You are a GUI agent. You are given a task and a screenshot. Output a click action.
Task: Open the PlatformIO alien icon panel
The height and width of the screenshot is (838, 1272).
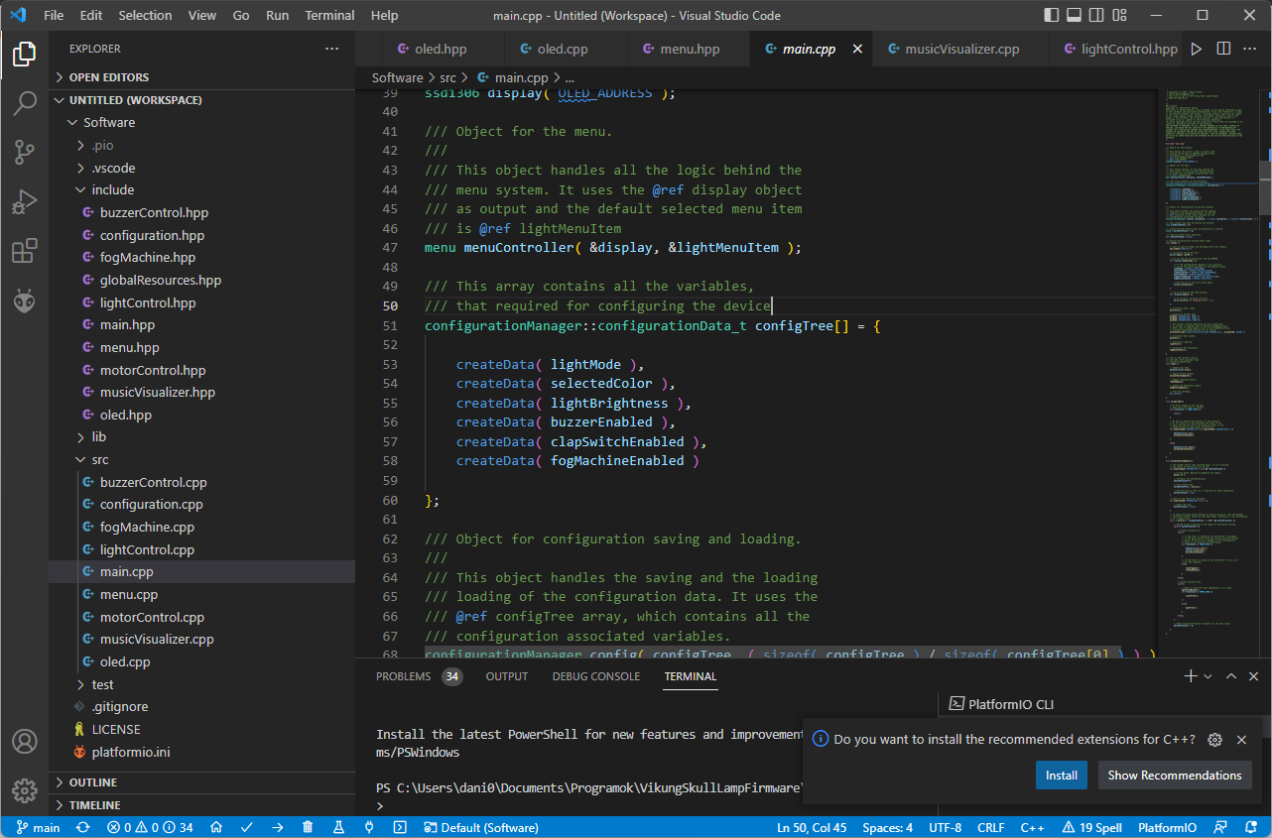(x=25, y=300)
